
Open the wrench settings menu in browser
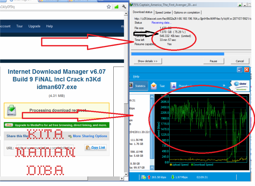point(124,7)
